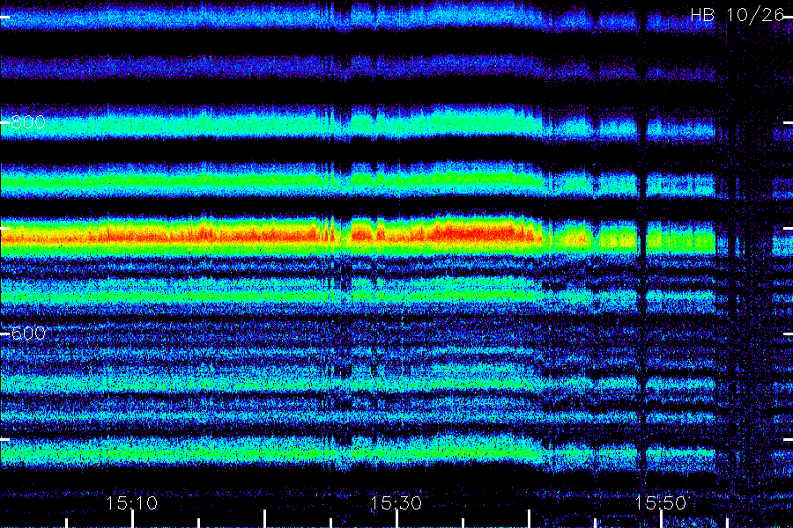Click the 800 frequency axis label
The height and width of the screenshot is (528, 793).
point(28,122)
